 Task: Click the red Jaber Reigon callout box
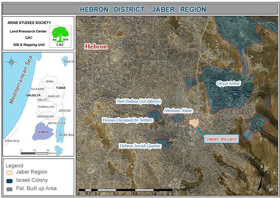[x=222, y=139]
